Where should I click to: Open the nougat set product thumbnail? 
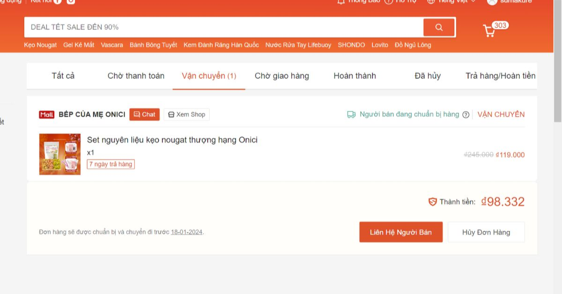click(60, 154)
